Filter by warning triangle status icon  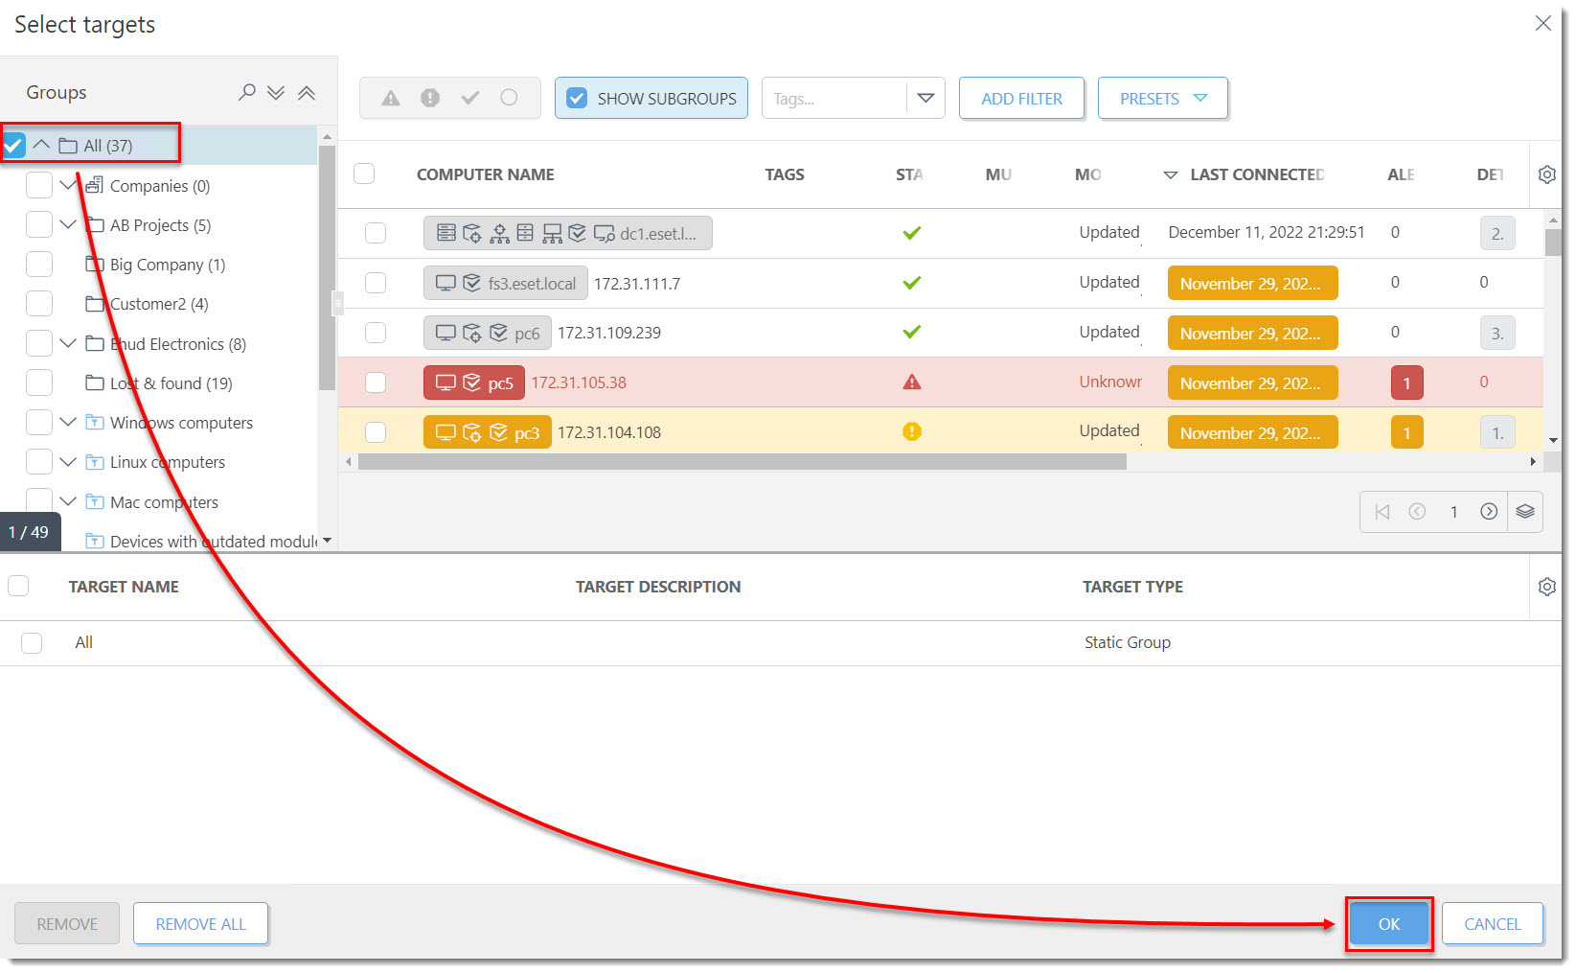pos(391,98)
